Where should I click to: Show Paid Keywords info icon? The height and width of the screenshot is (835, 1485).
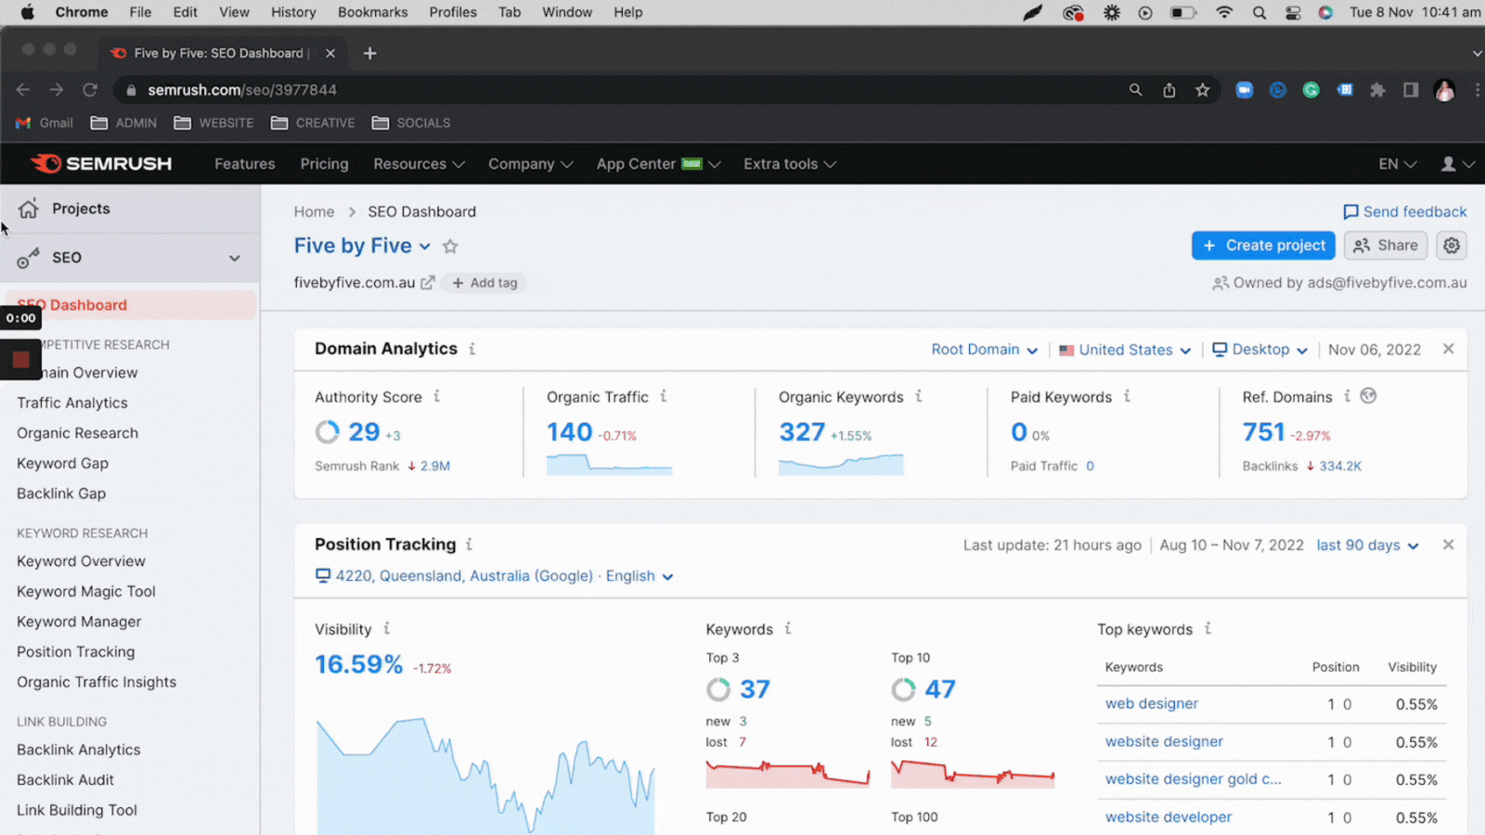(1127, 396)
